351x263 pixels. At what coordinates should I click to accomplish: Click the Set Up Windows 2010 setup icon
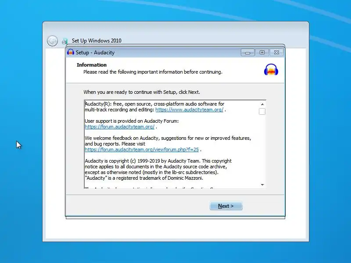click(x=64, y=41)
